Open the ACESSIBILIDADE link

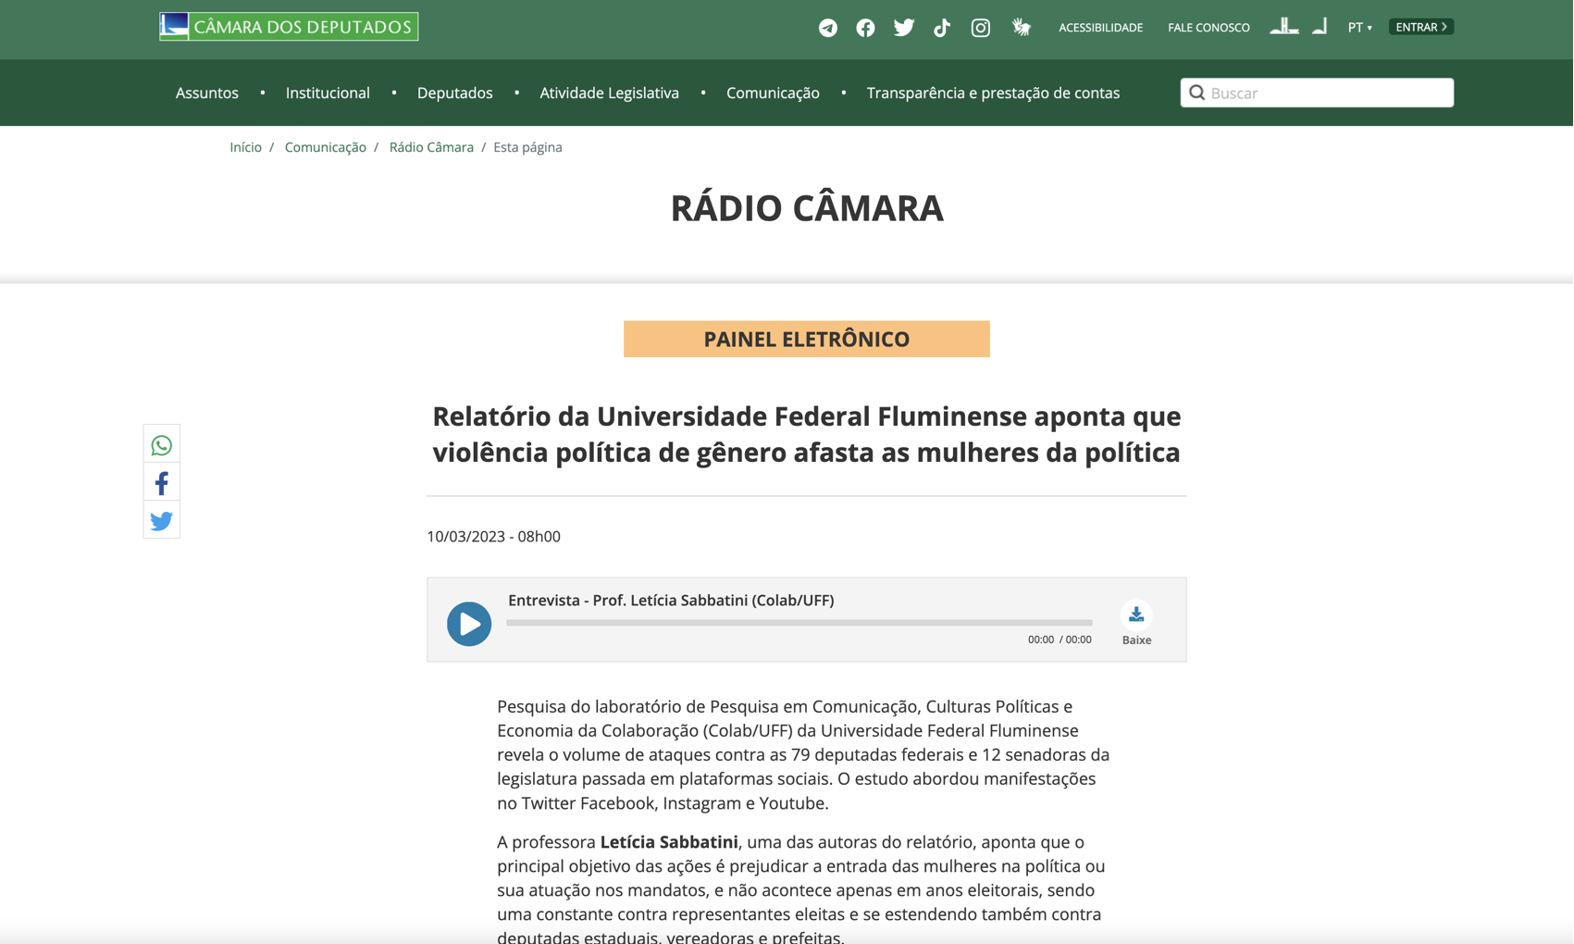(x=1100, y=28)
